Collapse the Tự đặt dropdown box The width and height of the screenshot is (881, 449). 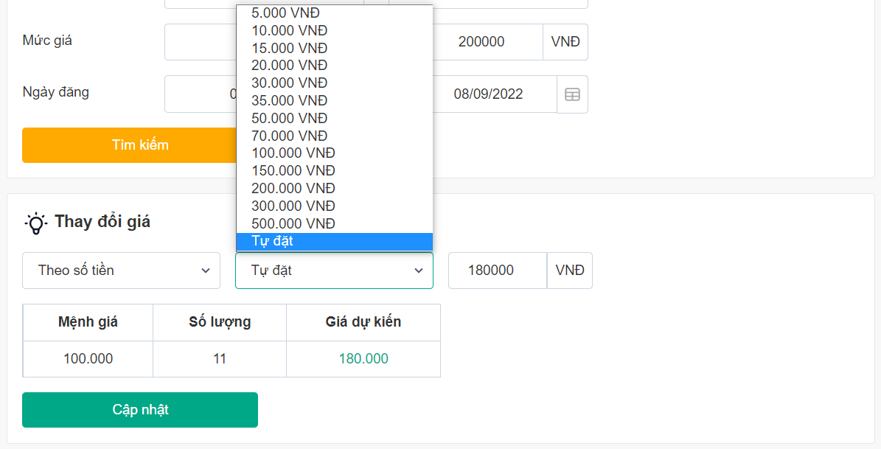[x=334, y=271]
